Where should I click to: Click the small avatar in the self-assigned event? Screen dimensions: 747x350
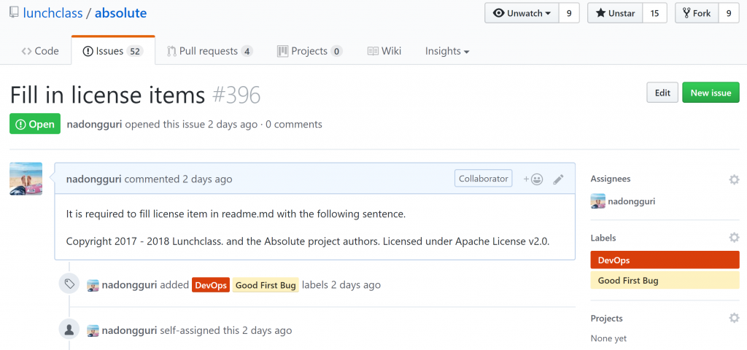tap(93, 330)
